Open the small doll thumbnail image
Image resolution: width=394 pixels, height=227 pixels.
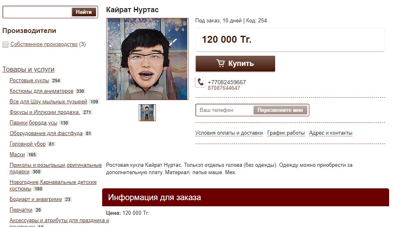click(147, 113)
